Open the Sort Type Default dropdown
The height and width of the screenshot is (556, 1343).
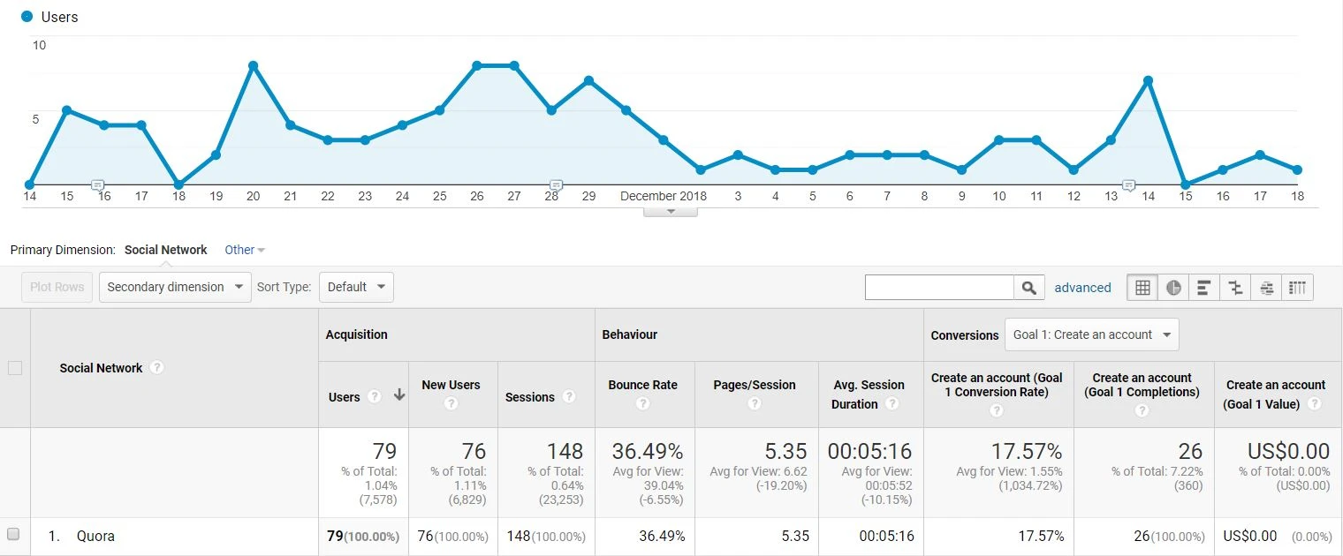pyautogui.click(x=356, y=287)
